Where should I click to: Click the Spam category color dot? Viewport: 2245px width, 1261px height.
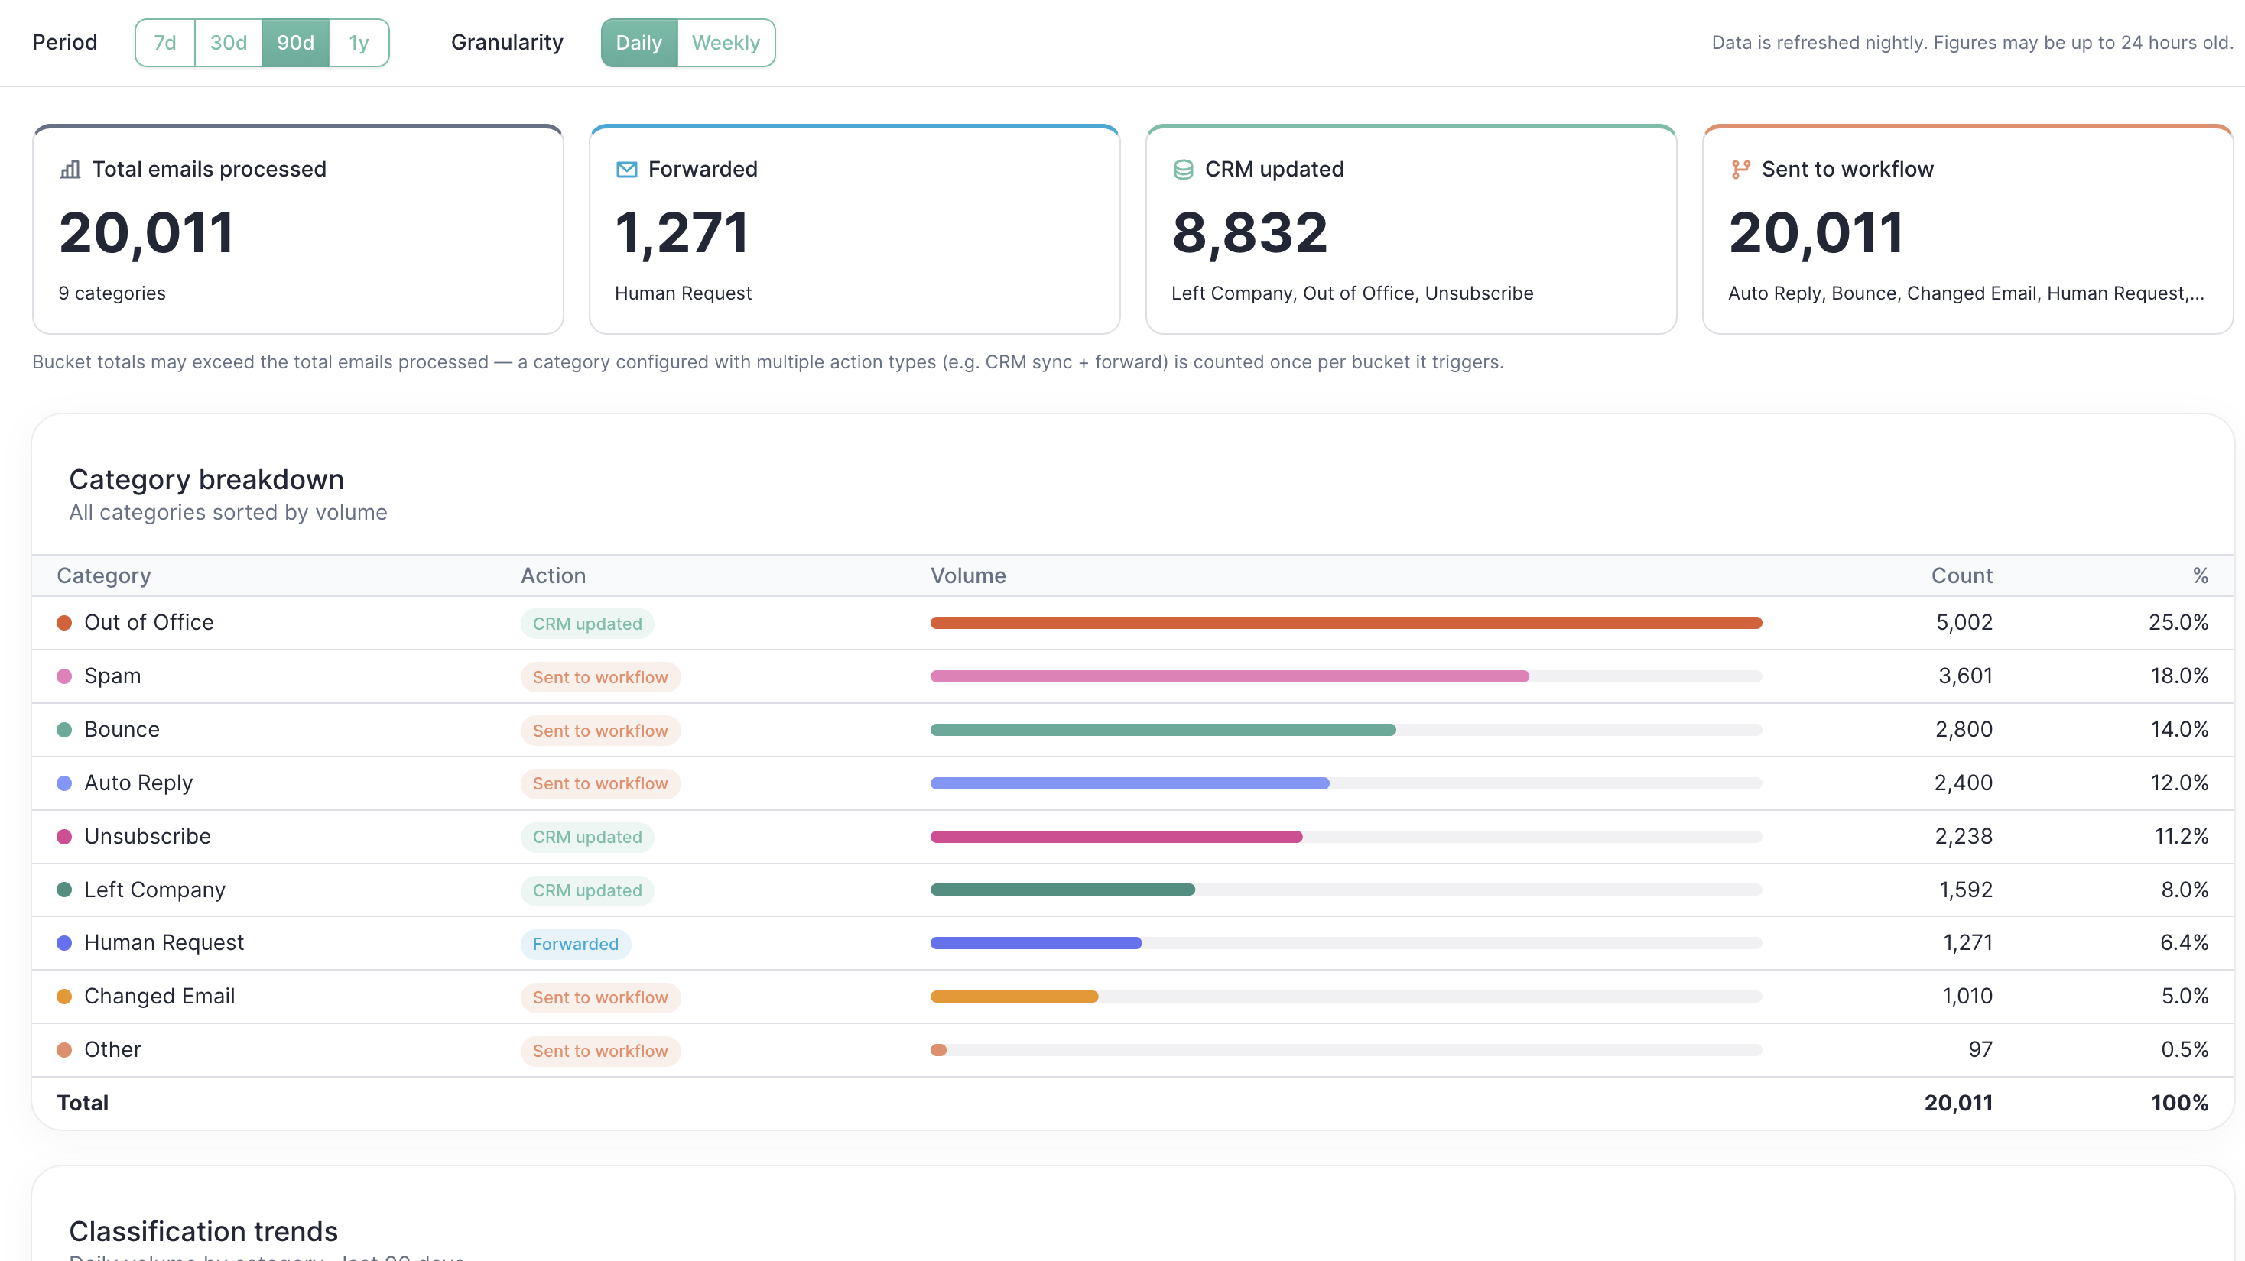pyautogui.click(x=63, y=676)
